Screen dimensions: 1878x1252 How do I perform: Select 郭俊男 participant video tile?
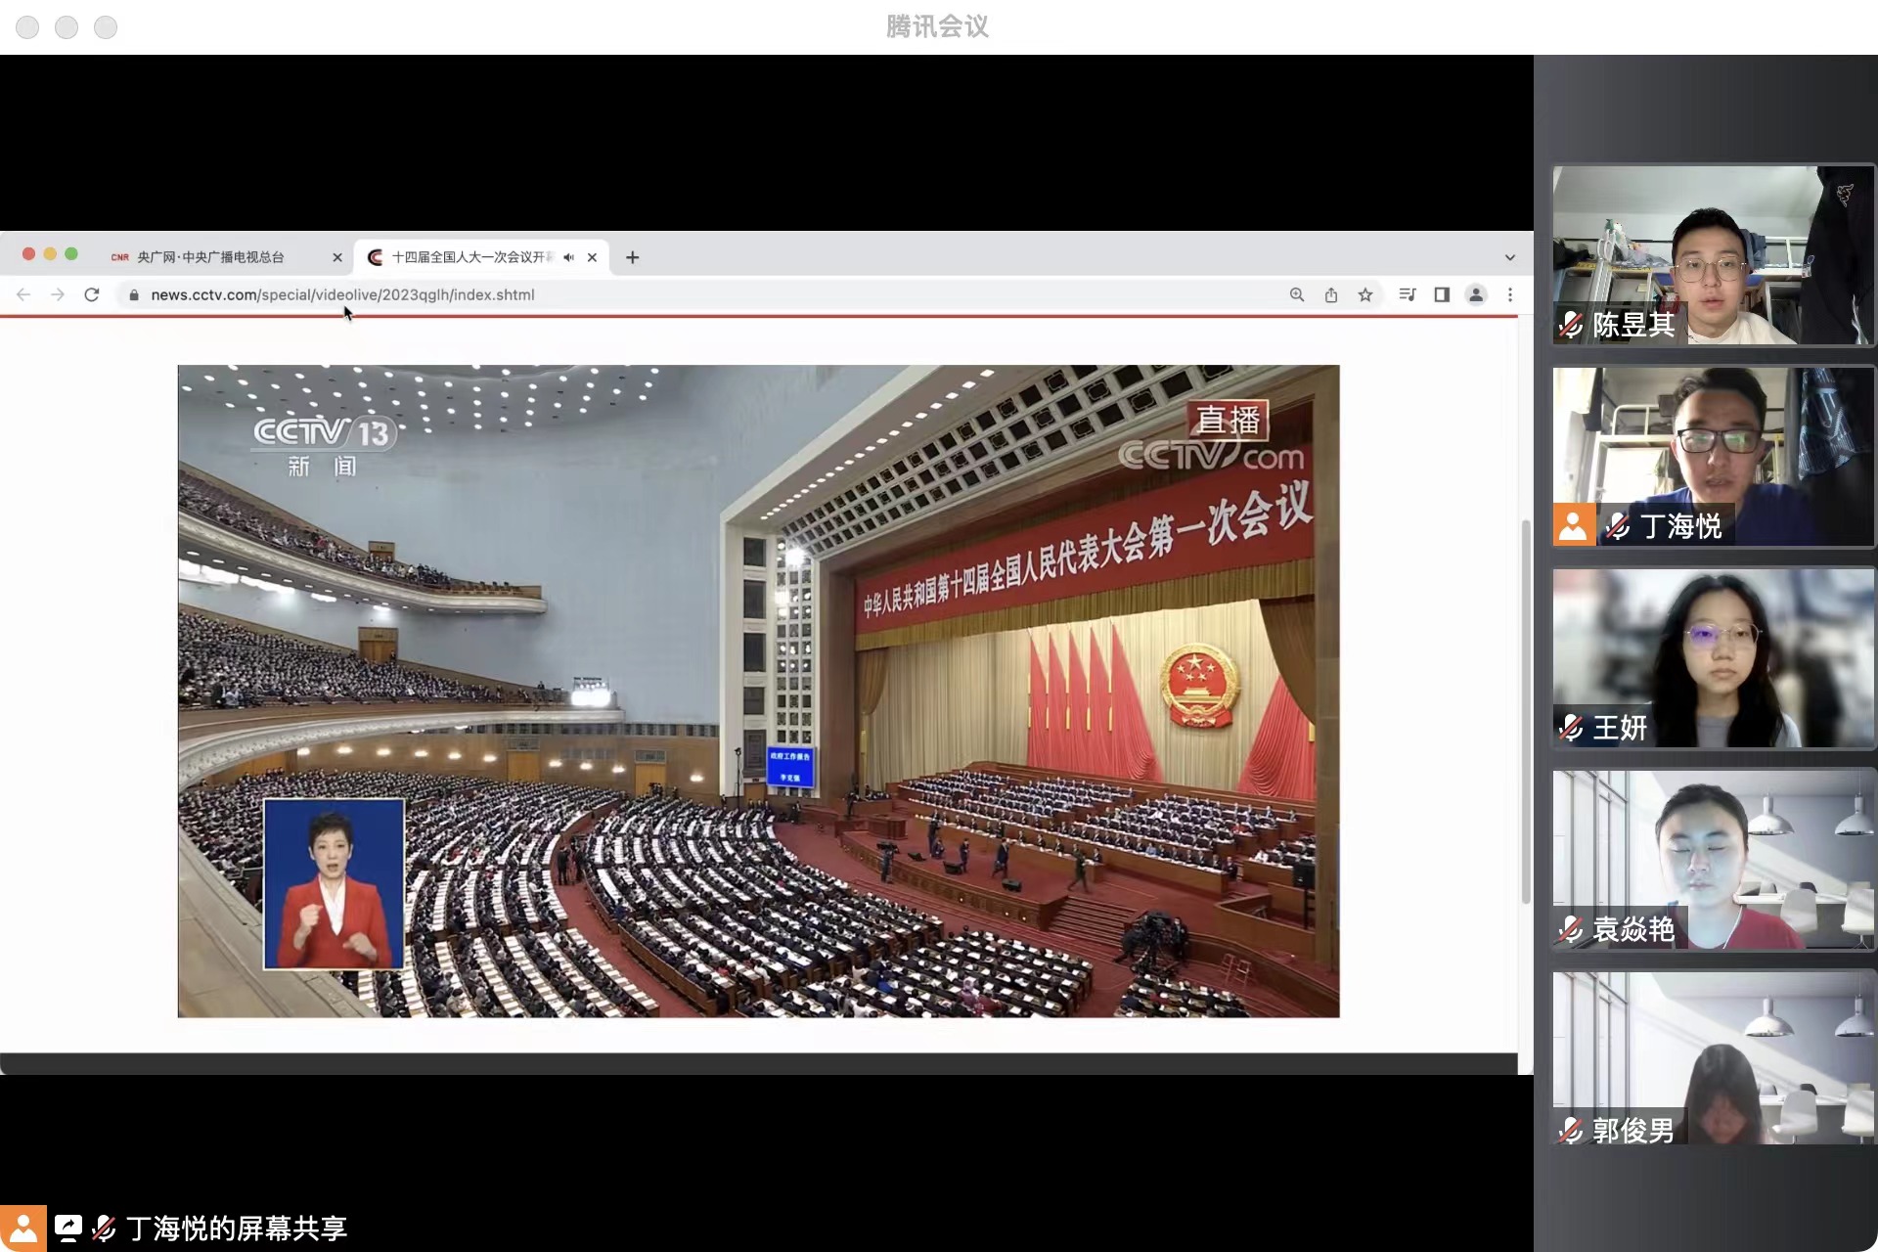pos(1713,1058)
